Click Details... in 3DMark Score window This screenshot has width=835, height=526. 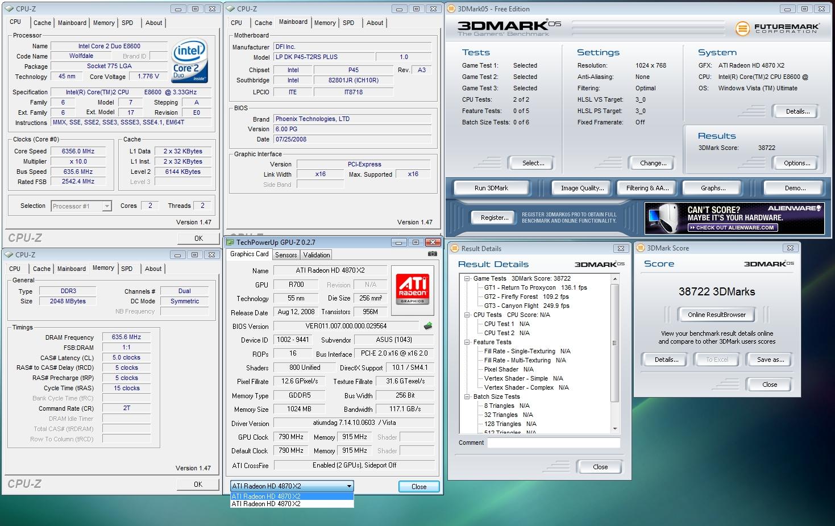point(666,360)
